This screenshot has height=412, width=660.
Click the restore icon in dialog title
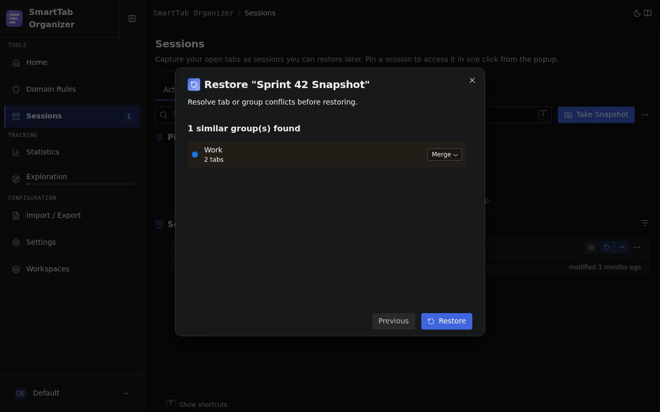194,84
